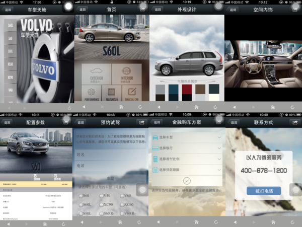
Task: Check the S60 test-drive checkbox
Action: pos(81,196)
